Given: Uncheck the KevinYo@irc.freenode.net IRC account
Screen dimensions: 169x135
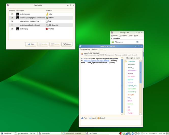Looking at the screenshot, I should point(12,21).
